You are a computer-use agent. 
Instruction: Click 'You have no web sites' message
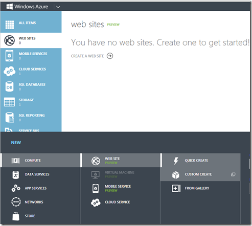(160, 42)
